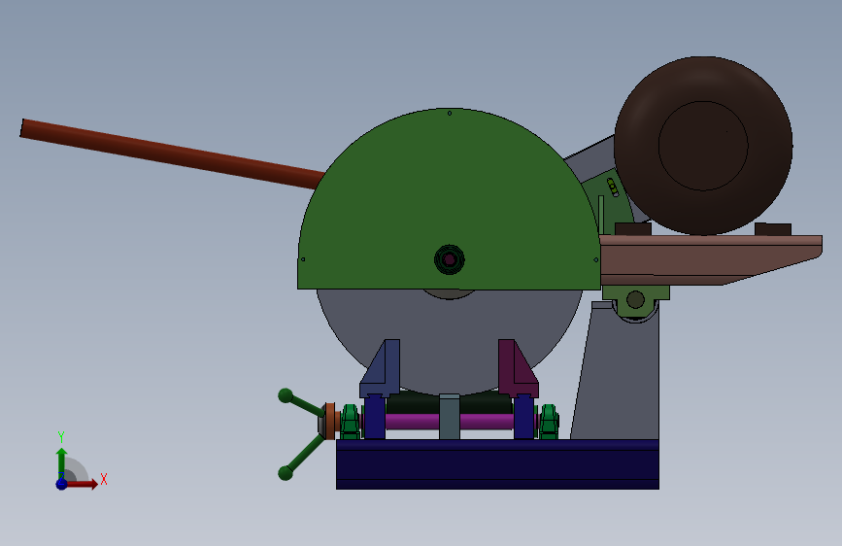Click the X axis label

pos(104,479)
